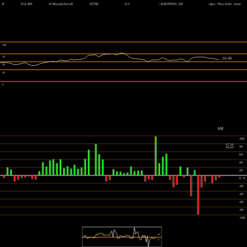The image size is (247, 247).
Task: Click the MR axis label 60
Action: 241,155
